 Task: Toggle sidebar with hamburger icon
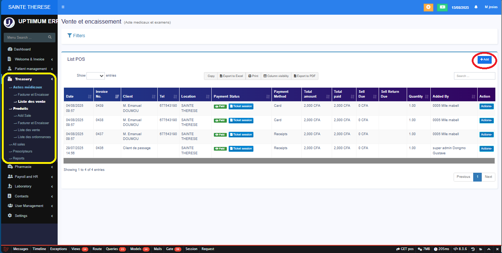click(63, 7)
